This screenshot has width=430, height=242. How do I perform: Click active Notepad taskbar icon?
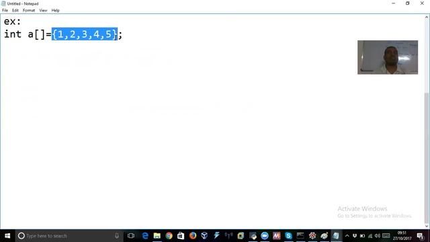coord(336,236)
